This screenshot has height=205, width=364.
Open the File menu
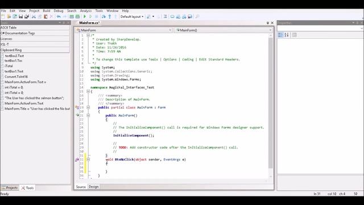coord(3,11)
